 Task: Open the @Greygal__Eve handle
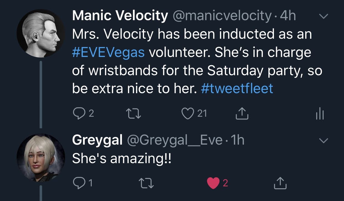click(175, 141)
